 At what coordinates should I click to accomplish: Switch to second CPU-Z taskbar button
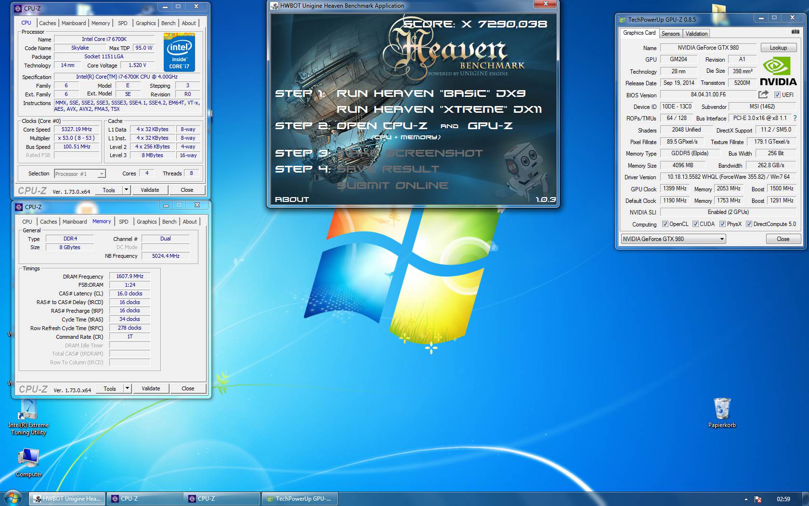222,499
